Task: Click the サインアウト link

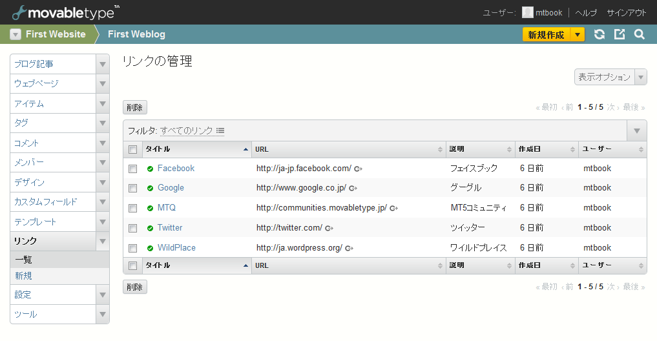Action: tap(627, 12)
